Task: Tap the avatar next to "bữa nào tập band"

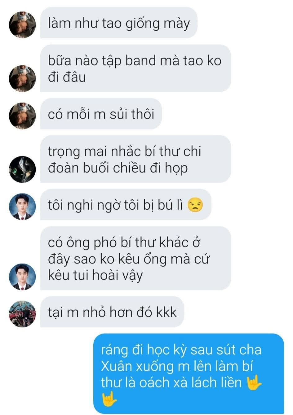Action: click(22, 79)
